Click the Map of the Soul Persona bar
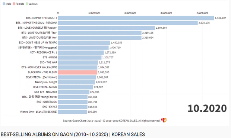The height and width of the screenshot is (138, 231). pos(128,23)
